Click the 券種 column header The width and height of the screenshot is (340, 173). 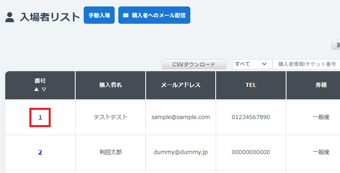click(321, 85)
